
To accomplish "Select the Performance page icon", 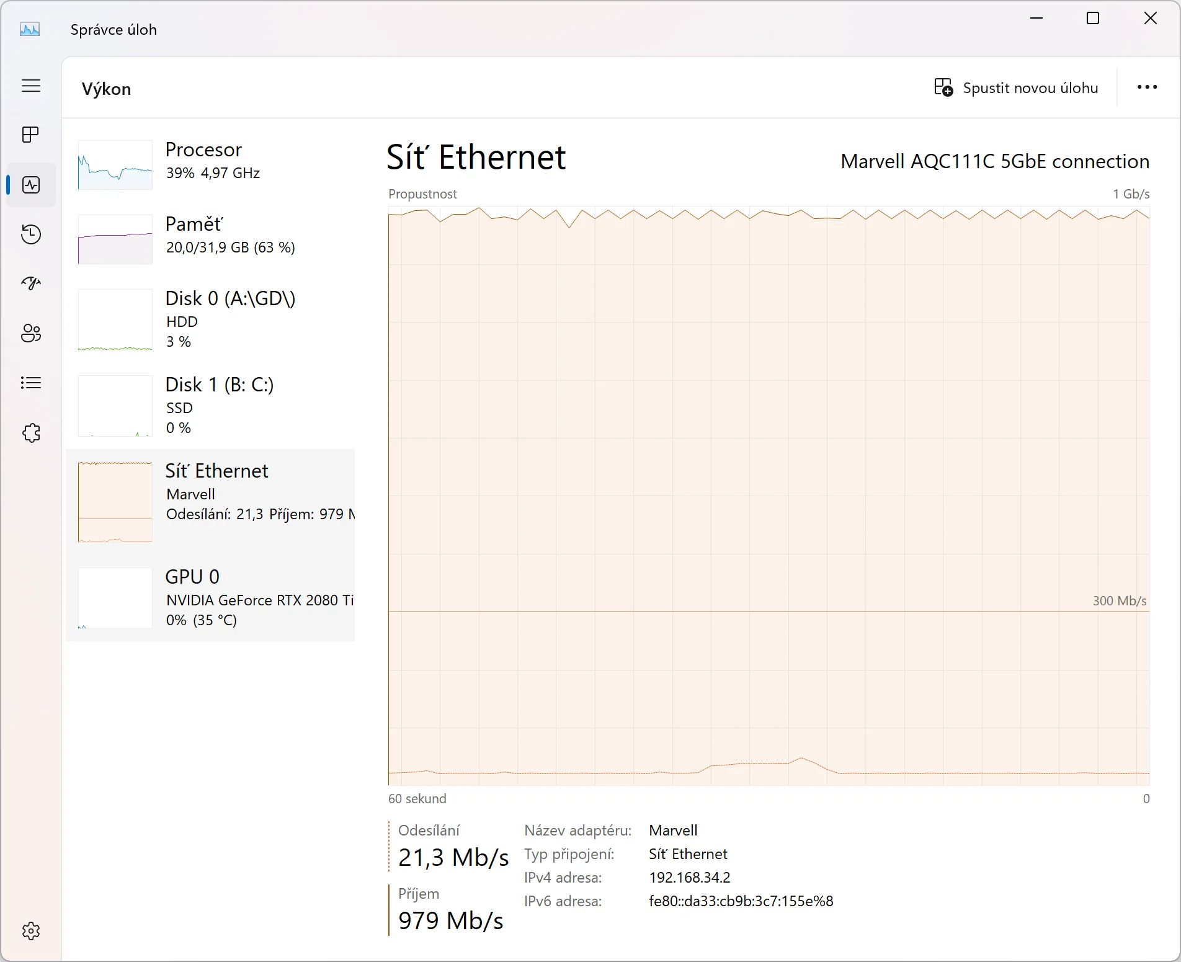I will click(31, 185).
